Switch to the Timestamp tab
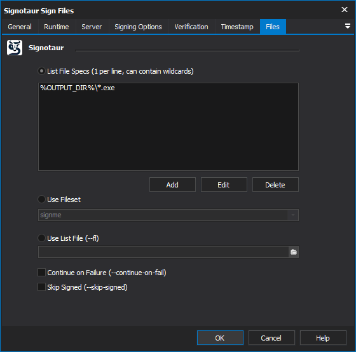The width and height of the screenshot is (356, 352). (x=237, y=27)
